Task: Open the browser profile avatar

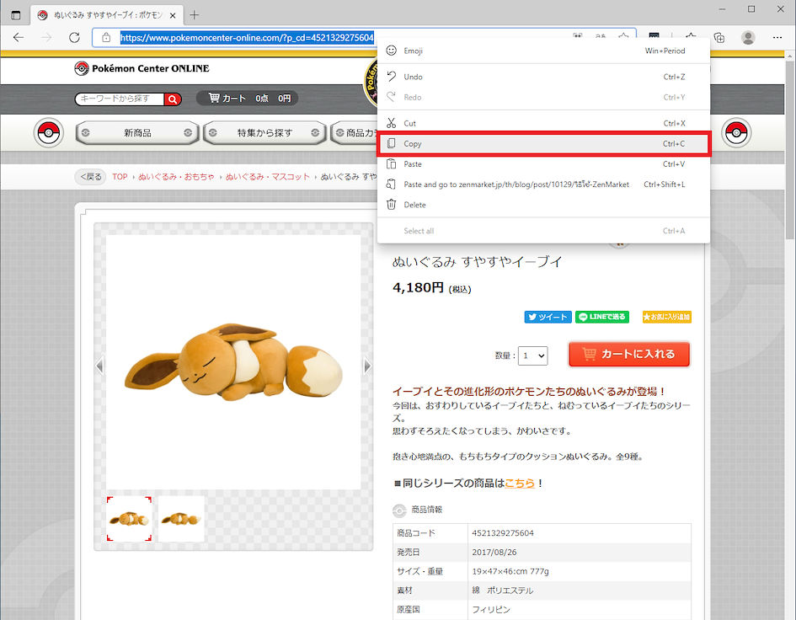Action: 748,38
